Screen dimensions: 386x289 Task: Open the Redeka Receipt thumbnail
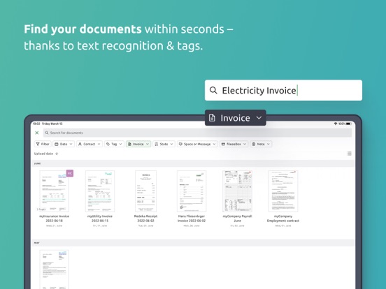point(145,191)
